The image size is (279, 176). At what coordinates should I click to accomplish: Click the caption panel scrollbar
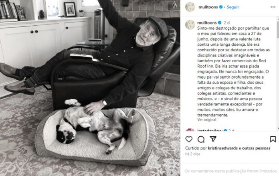pyautogui.click(x=278, y=73)
